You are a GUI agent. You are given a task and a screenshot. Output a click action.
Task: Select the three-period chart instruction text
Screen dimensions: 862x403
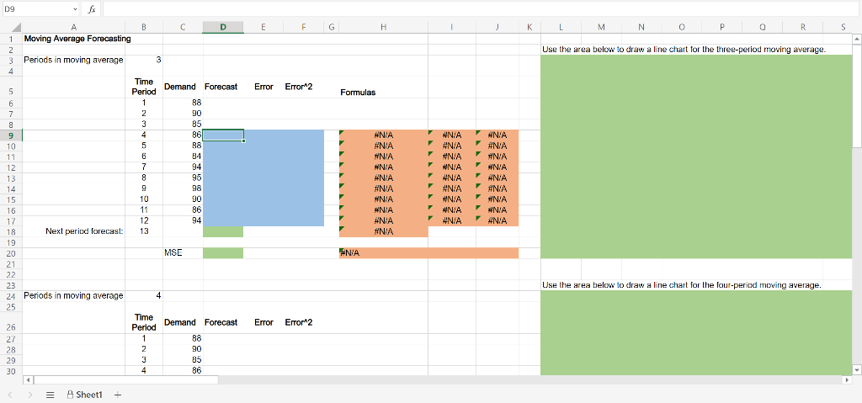point(684,50)
